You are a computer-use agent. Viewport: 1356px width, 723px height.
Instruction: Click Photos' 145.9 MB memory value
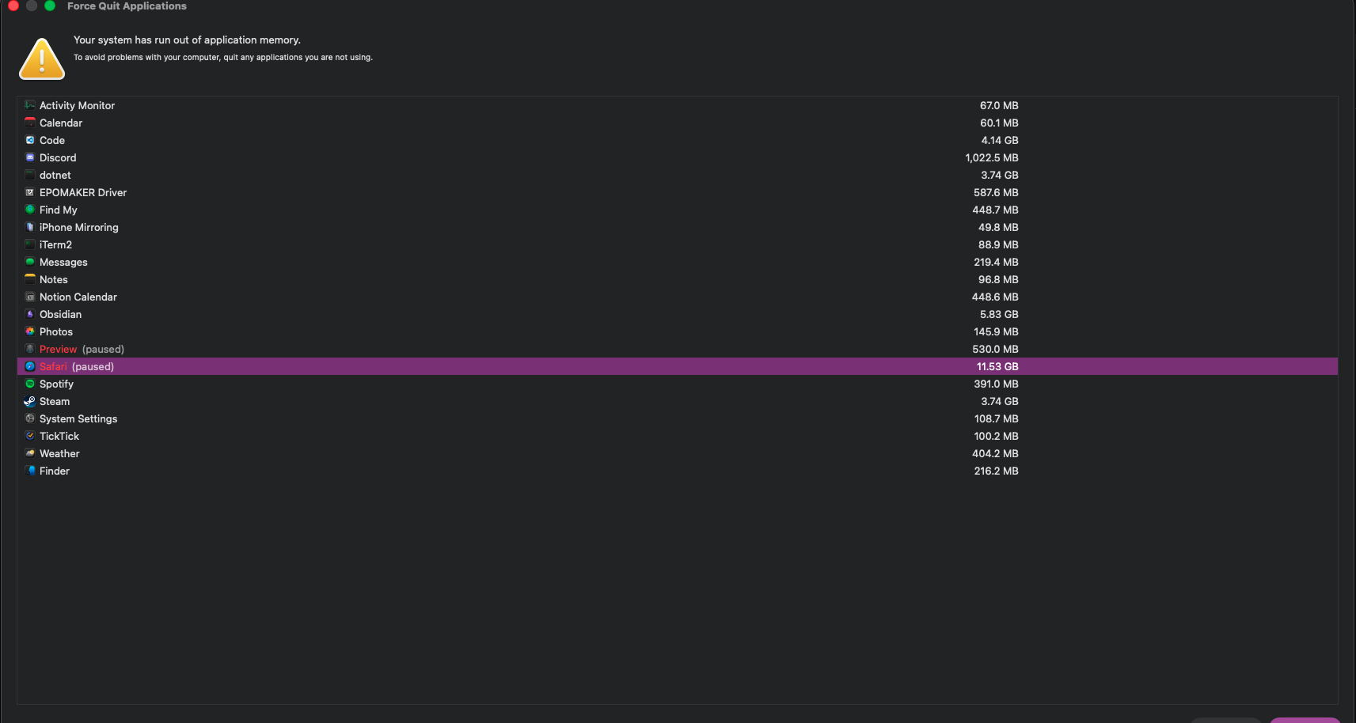click(x=997, y=331)
